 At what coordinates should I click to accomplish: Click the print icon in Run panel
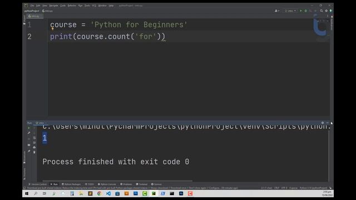34,147
